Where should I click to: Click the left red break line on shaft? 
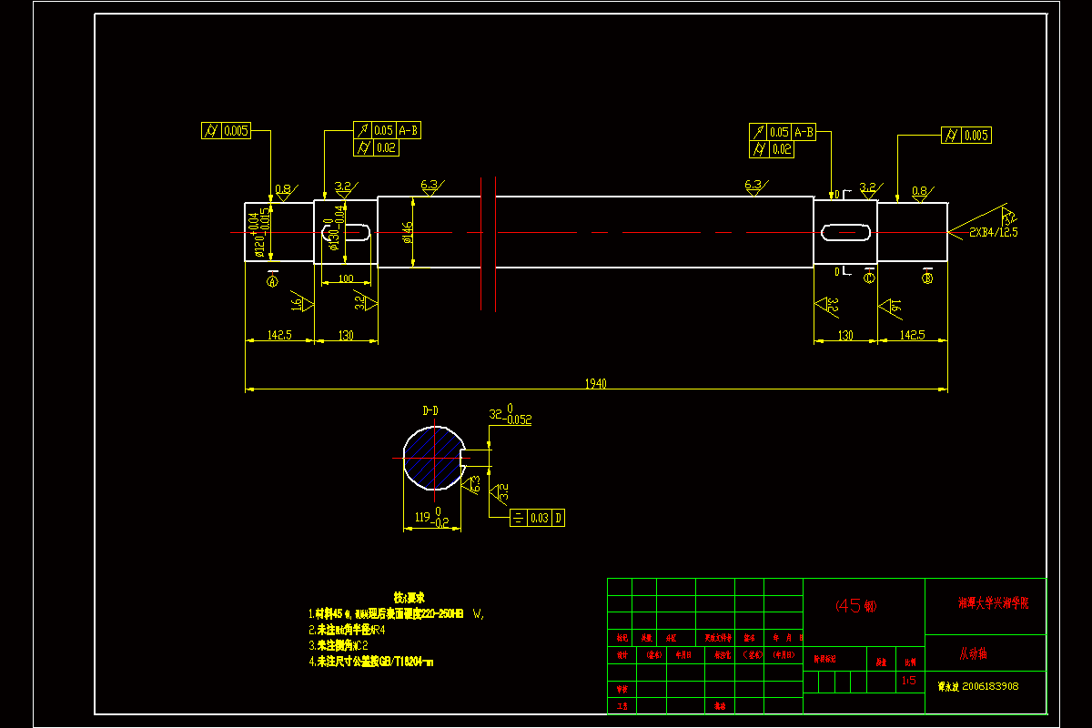[481, 242]
